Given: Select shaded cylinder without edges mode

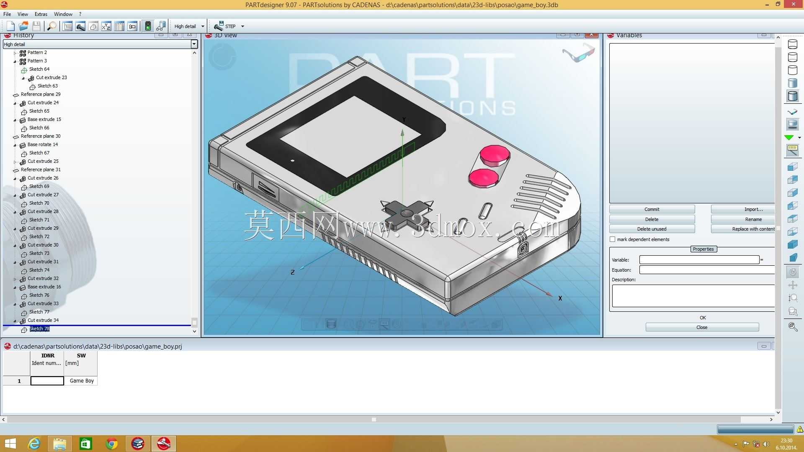Looking at the screenshot, I should [793, 83].
